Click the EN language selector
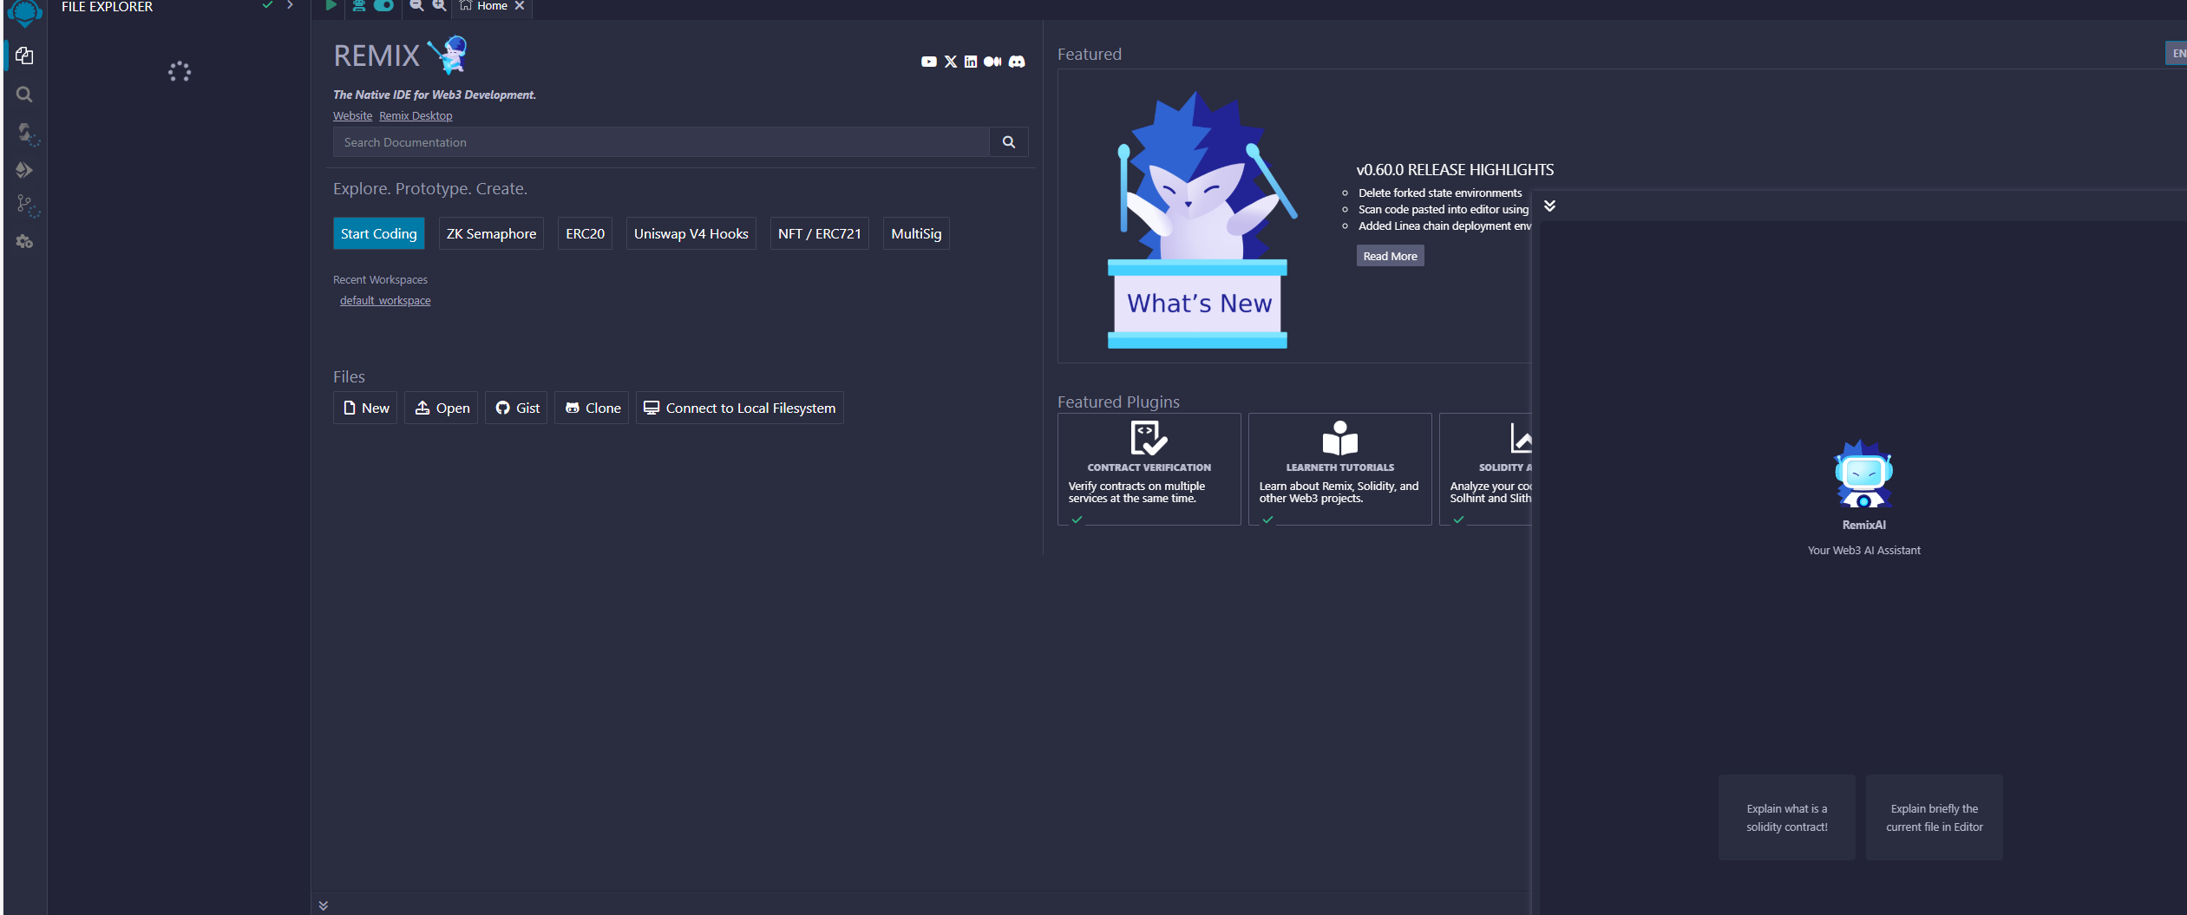The image size is (2187, 915). click(2177, 53)
